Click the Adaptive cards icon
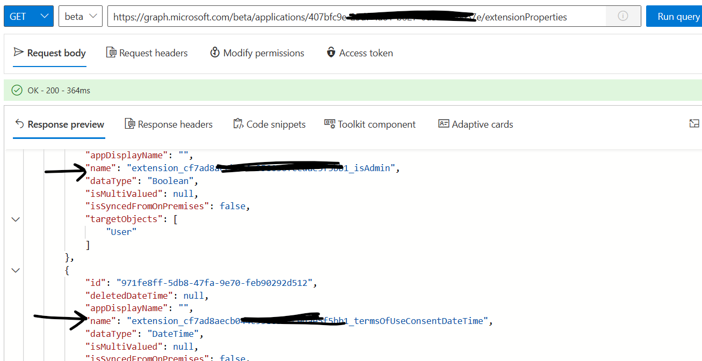The image size is (702, 361). click(x=443, y=123)
